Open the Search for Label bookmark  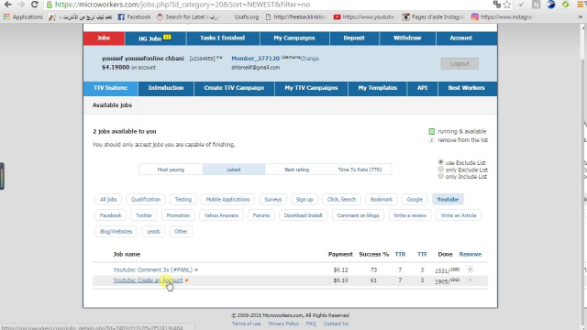187,17
